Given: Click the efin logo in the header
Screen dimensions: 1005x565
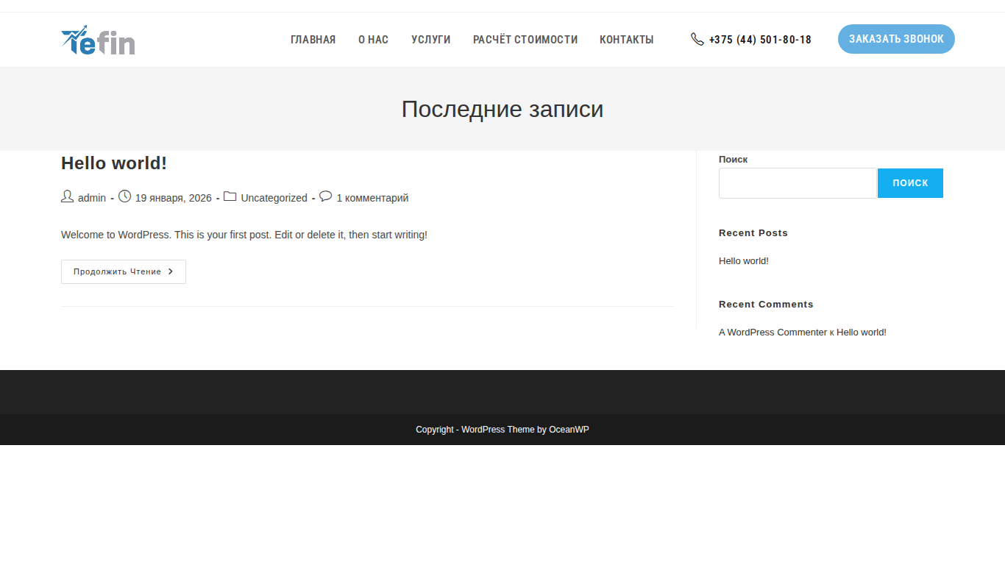Looking at the screenshot, I should (x=98, y=40).
